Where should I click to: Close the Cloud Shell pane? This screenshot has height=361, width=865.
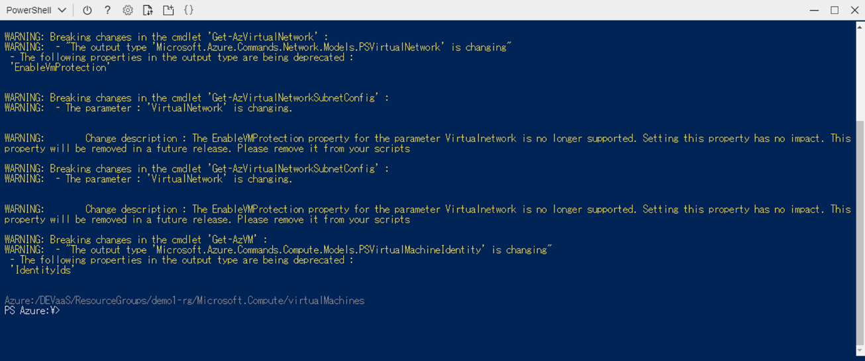tap(854, 10)
